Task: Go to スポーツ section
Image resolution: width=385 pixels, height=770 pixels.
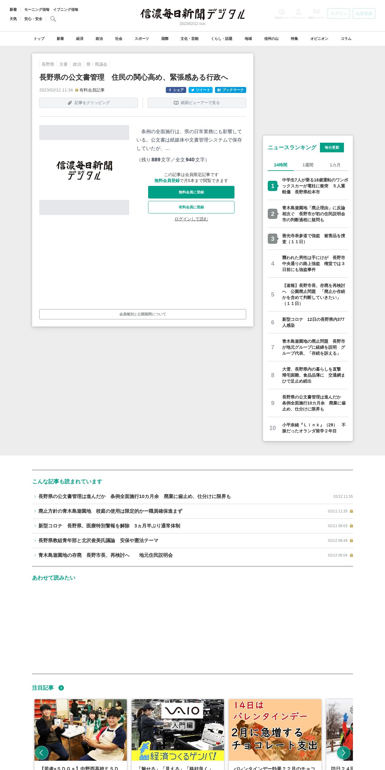Action: pos(142,39)
